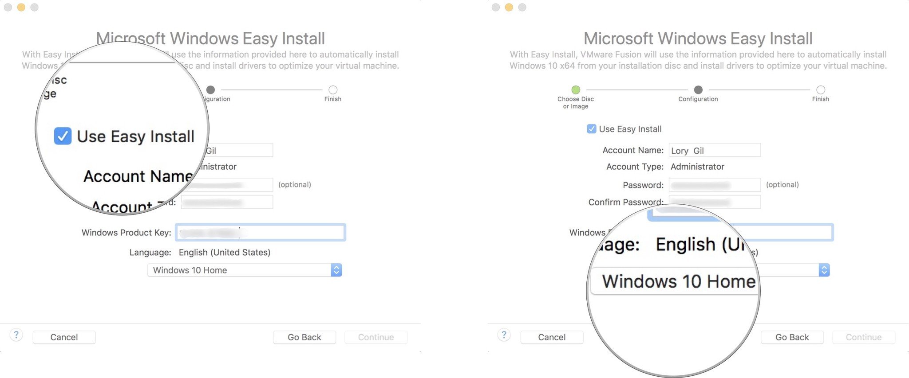Select Password field in right window
This screenshot has height=378, width=909.
[715, 185]
